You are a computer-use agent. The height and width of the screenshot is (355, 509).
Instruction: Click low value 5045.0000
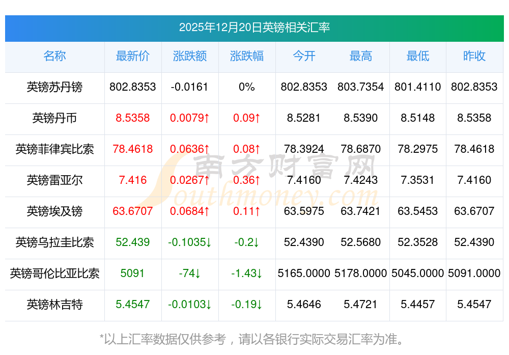click(x=418, y=273)
